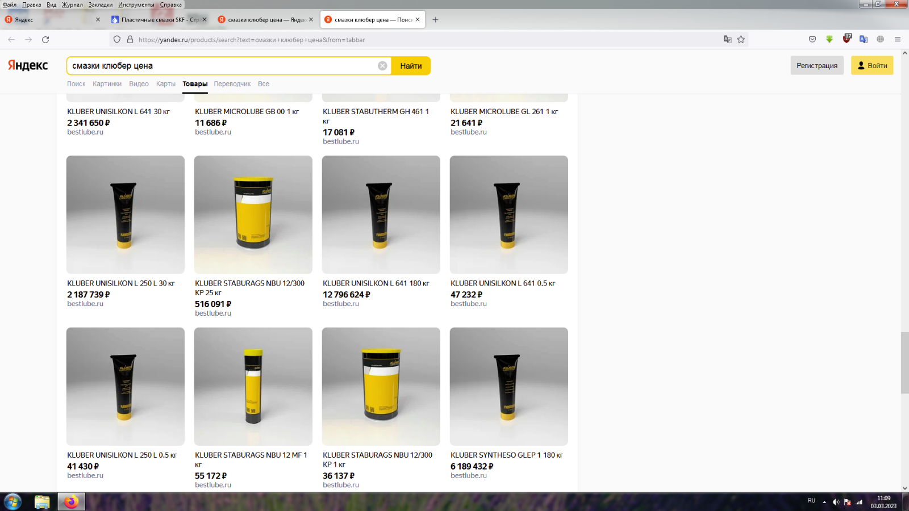Open Windows Start menu
Image resolution: width=909 pixels, height=511 pixels.
12,502
